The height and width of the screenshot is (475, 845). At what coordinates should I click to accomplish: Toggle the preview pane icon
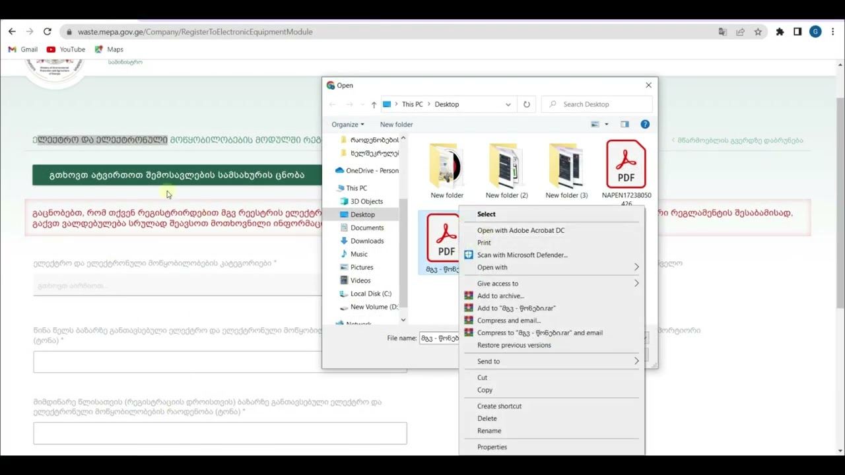625,124
